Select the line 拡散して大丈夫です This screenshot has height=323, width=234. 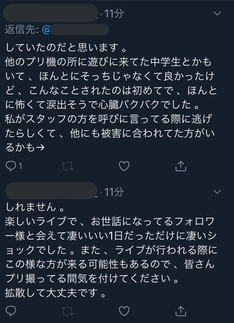[x=55, y=294]
